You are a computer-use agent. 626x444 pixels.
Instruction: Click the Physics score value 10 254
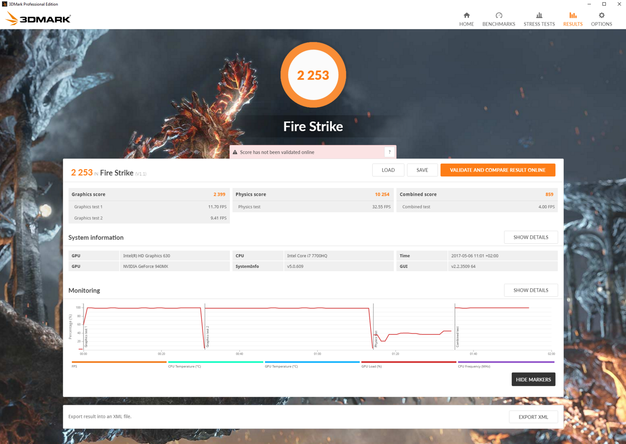coord(382,194)
